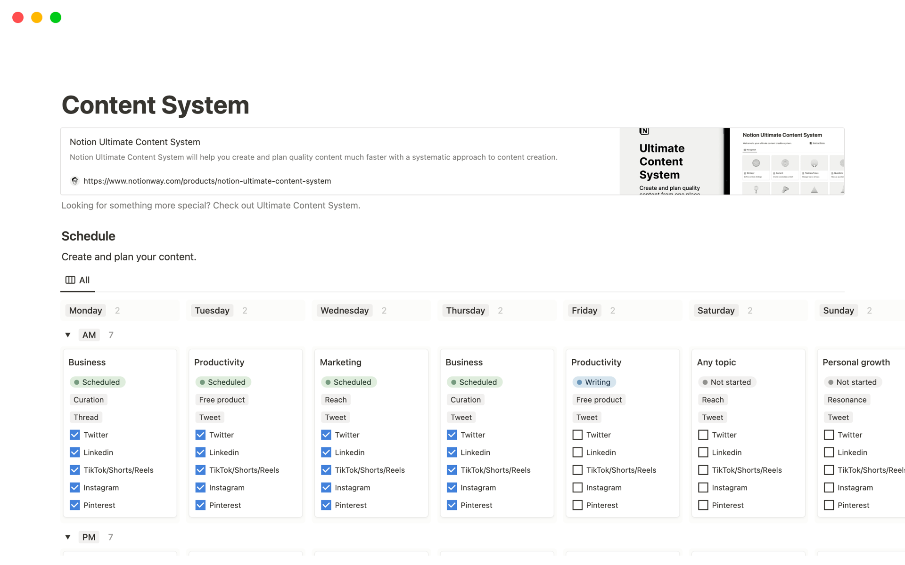This screenshot has height=565, width=905.
Task: Click the Free product tag on Tuesday
Action: click(222, 400)
